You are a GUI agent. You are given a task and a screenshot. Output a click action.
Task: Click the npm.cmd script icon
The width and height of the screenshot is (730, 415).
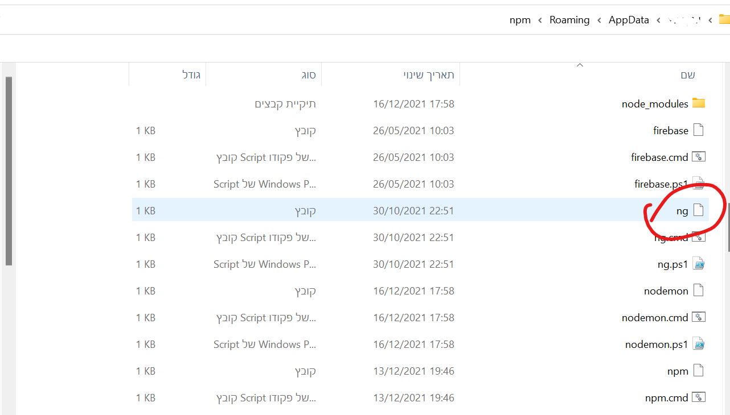coord(699,397)
